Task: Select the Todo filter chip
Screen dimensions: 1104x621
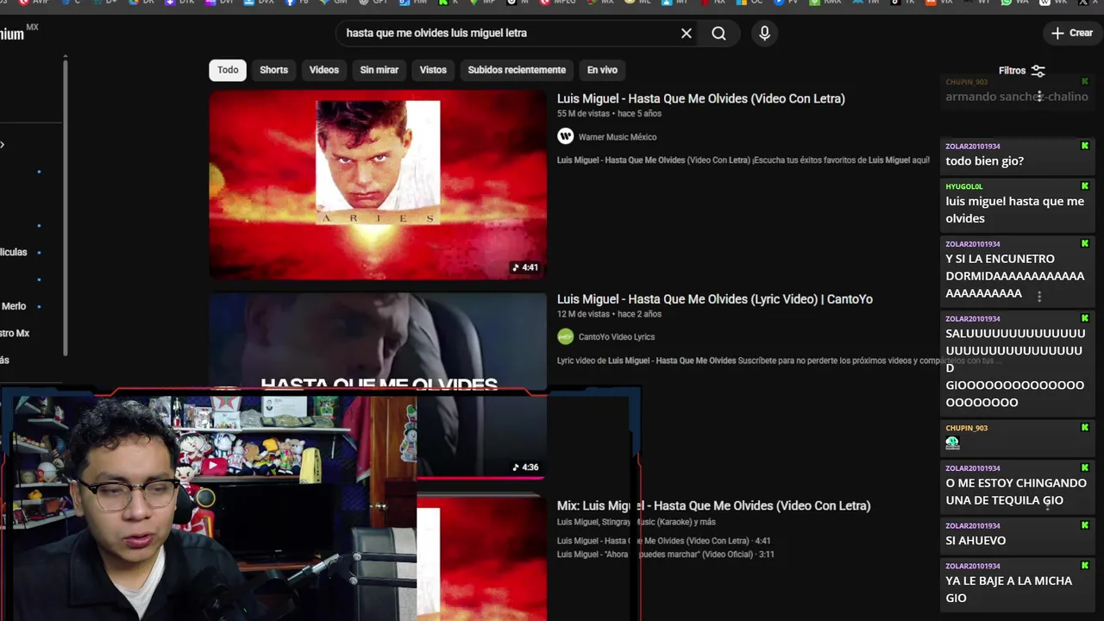Action: [228, 70]
